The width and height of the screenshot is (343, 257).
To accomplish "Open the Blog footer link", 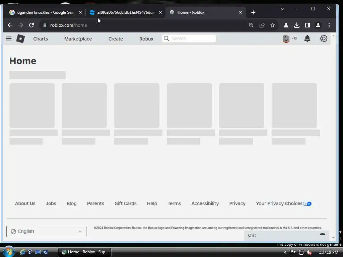I will (72, 203).
